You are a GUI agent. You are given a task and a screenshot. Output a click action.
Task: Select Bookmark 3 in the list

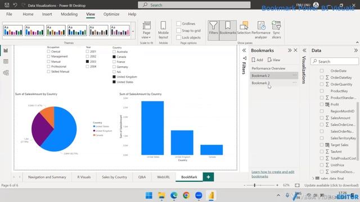[274, 83]
